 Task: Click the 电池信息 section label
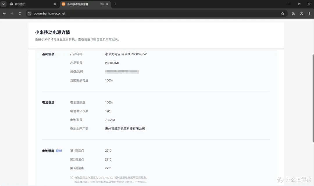coord(48,102)
